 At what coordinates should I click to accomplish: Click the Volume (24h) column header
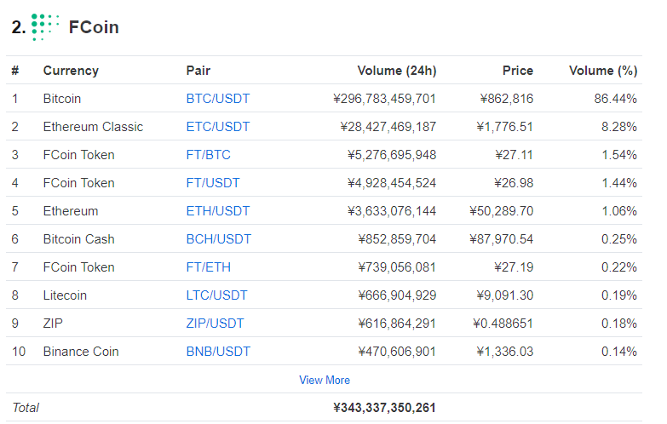396,71
